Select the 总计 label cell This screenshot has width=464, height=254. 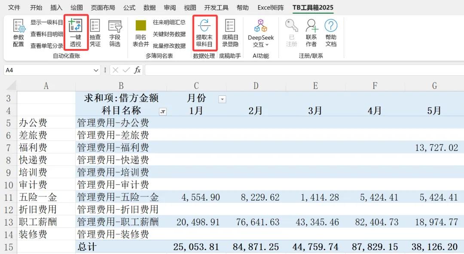[121, 247]
